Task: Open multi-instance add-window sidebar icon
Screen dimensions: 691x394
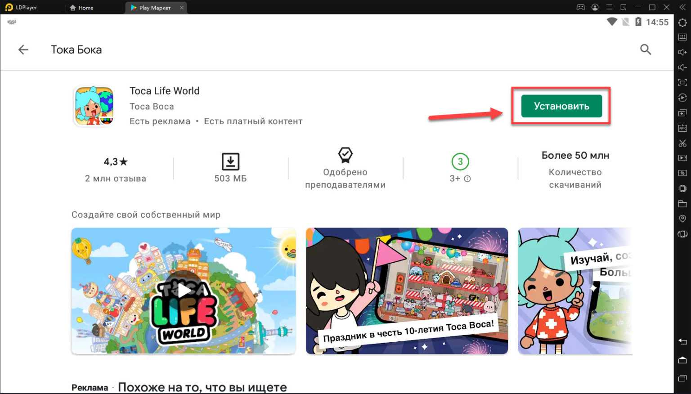Action: [682, 113]
